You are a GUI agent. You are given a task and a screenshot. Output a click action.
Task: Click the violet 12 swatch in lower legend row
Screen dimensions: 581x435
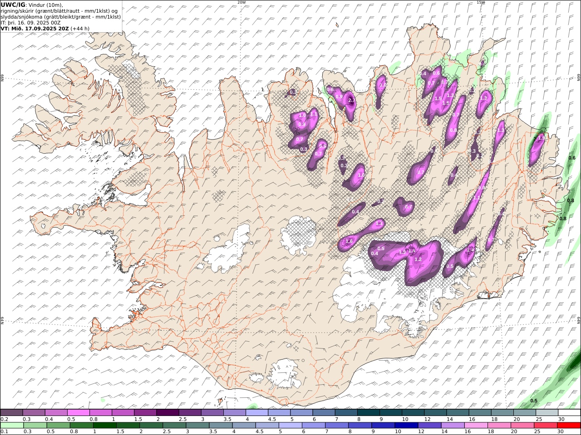click(429, 425)
